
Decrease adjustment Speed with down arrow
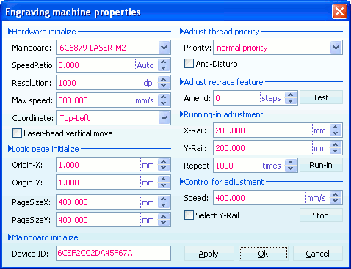[x=336, y=201]
